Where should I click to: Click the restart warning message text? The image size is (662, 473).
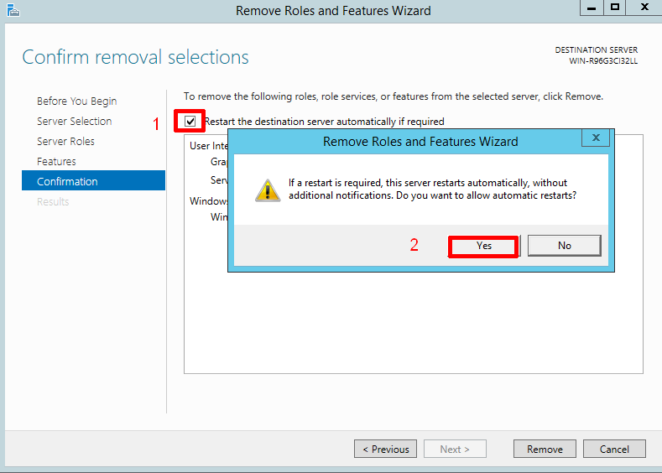pyautogui.click(x=432, y=189)
